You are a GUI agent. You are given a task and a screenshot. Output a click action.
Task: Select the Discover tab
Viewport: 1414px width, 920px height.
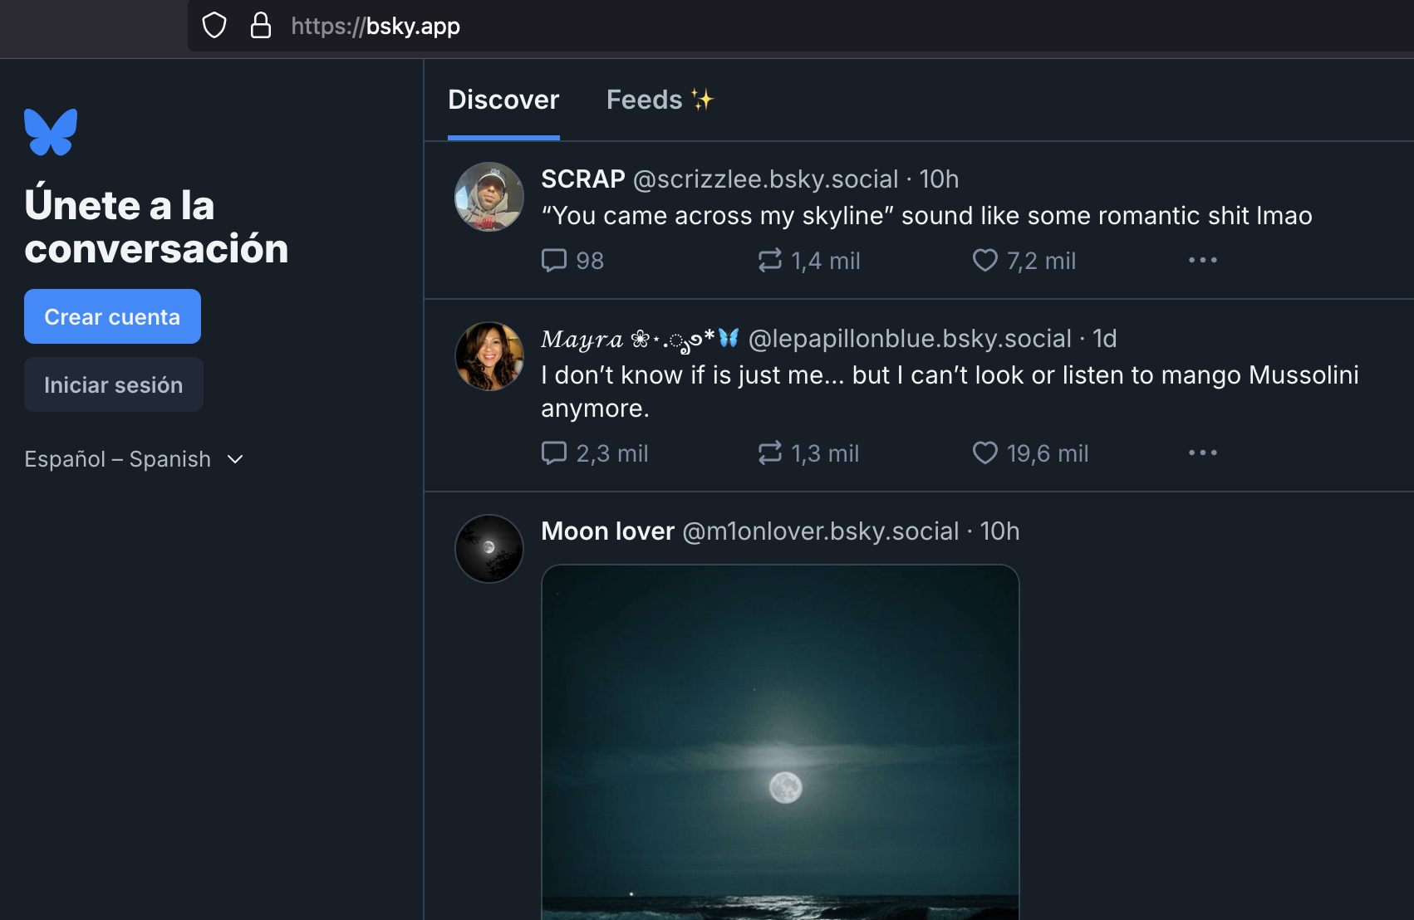[503, 100]
